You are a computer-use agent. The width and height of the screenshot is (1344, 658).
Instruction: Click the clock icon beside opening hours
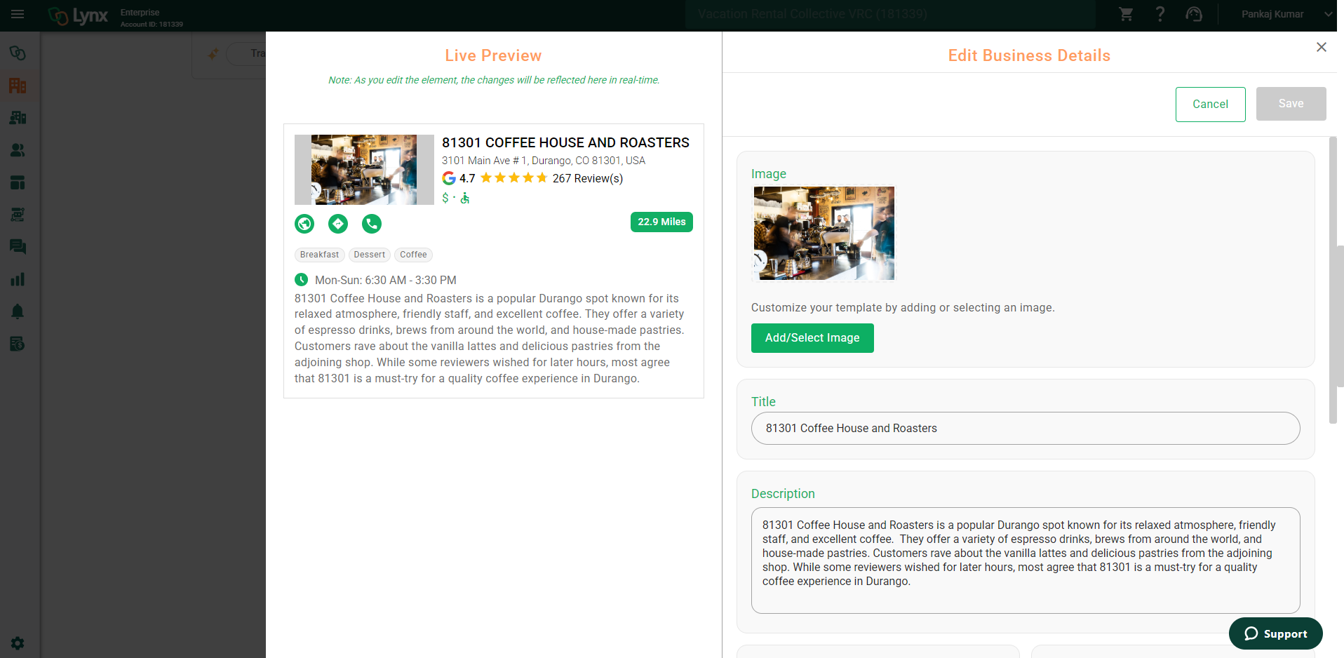coord(301,279)
